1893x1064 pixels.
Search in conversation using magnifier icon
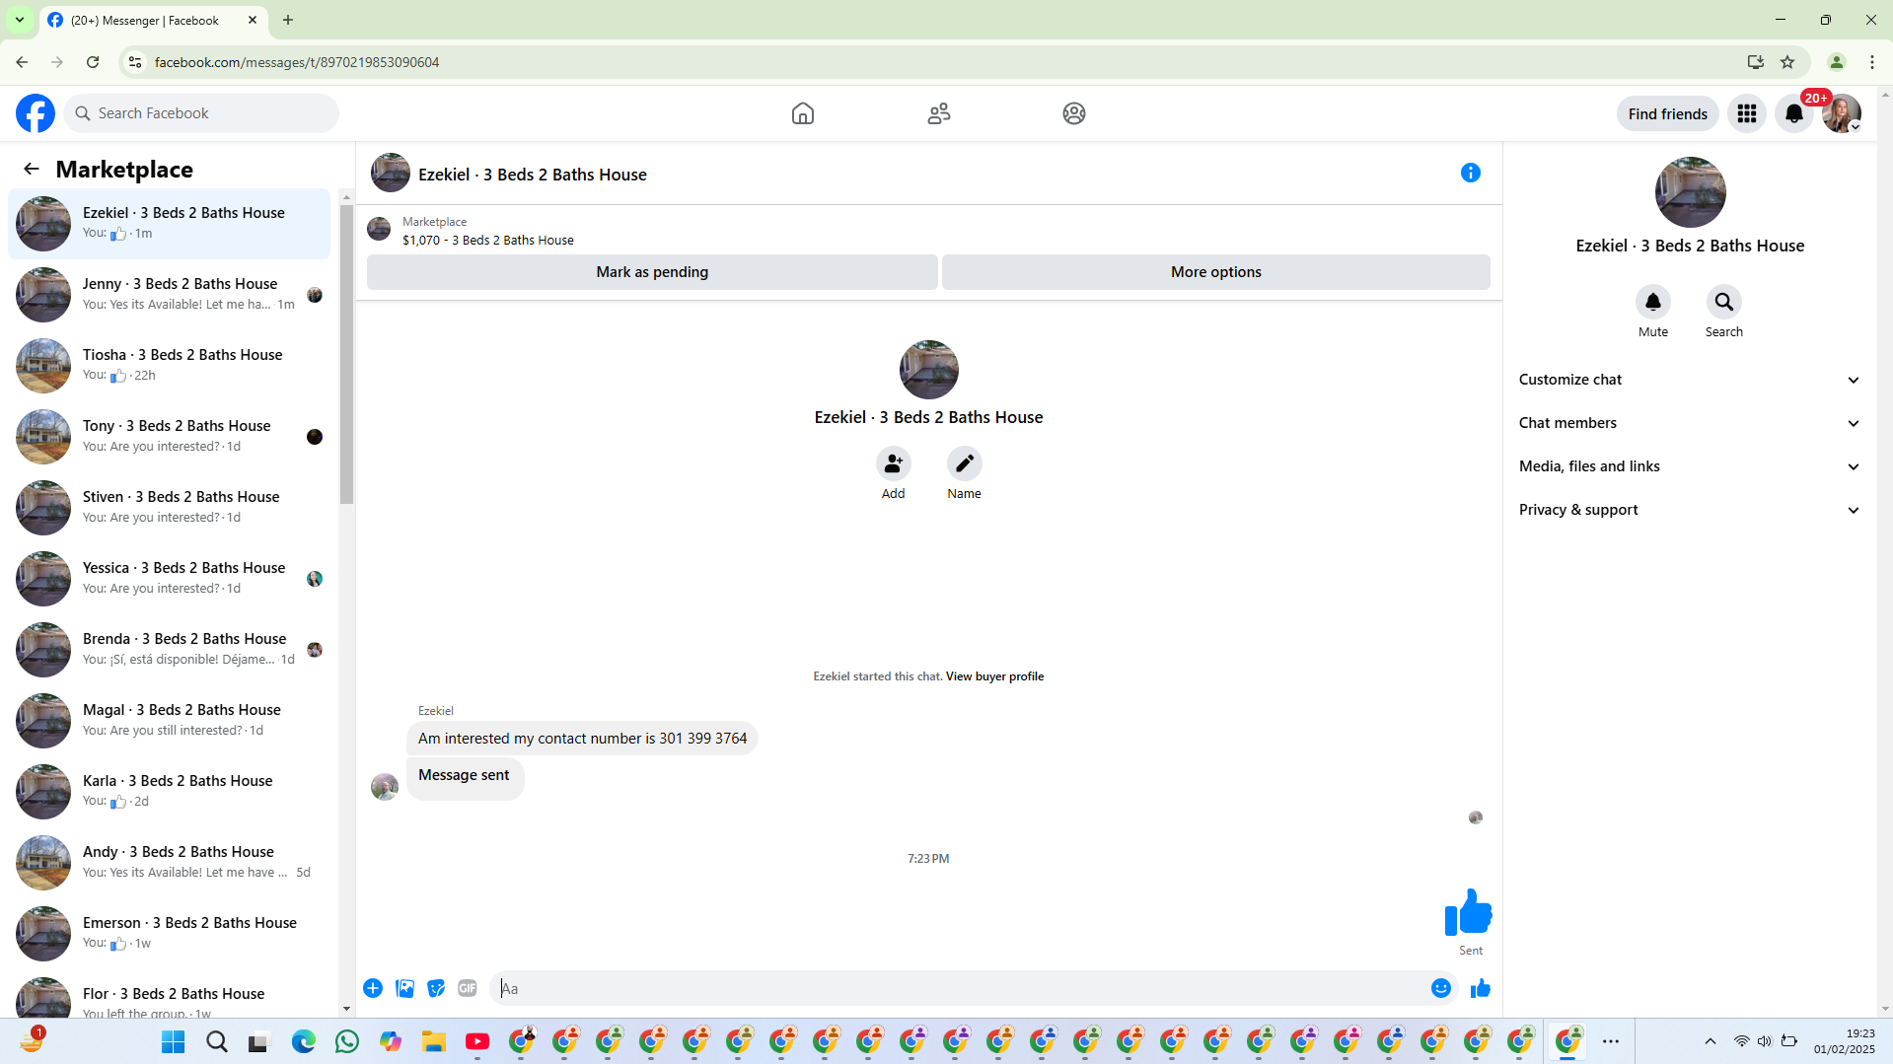[1724, 302]
